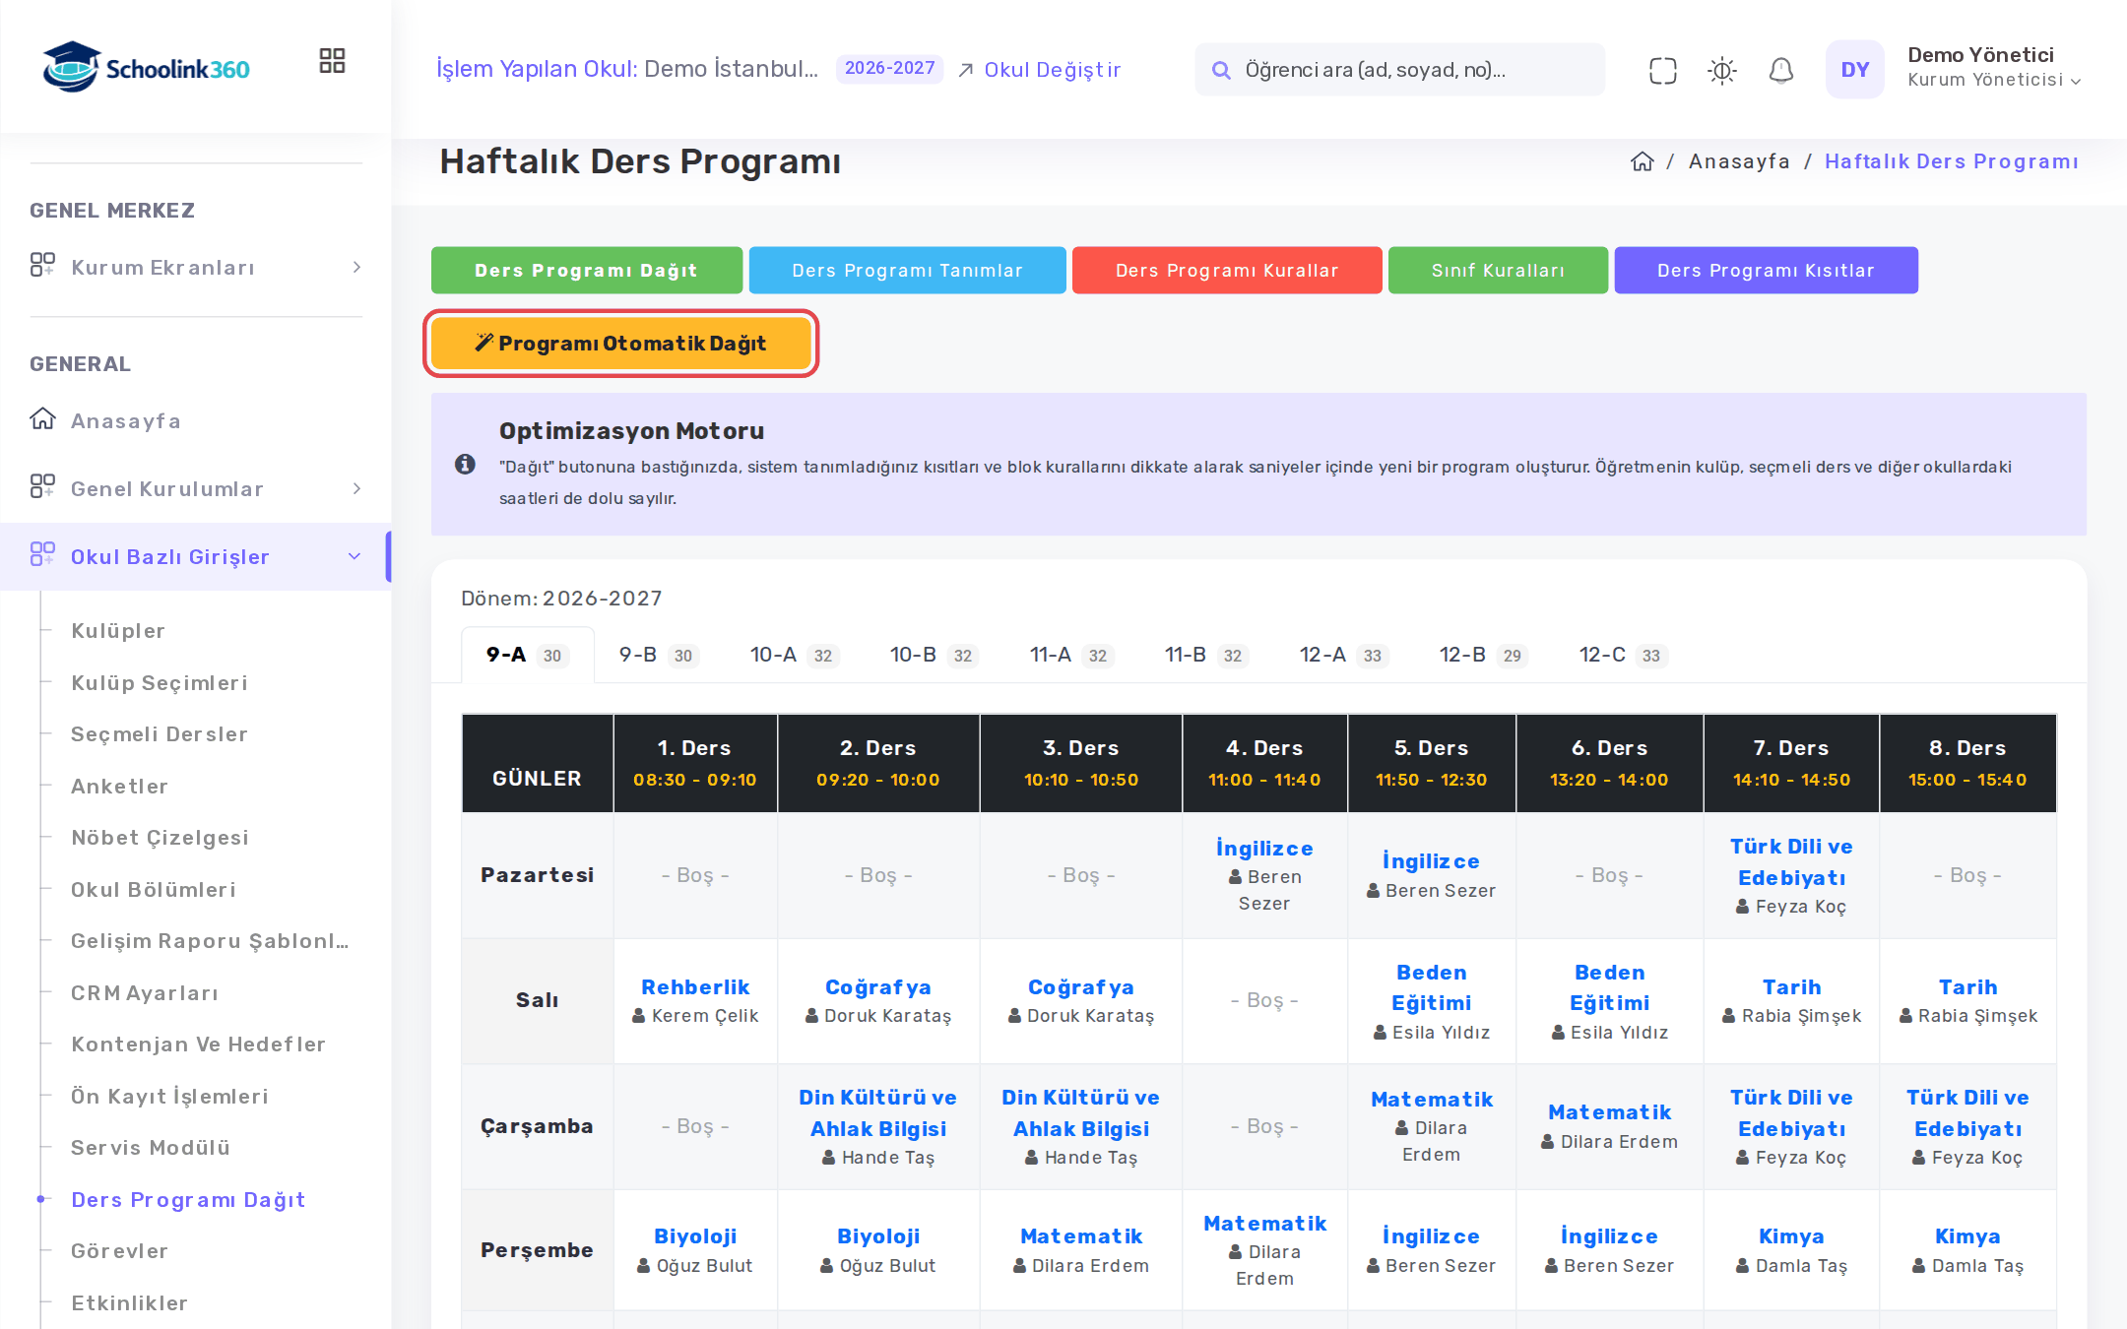
Task: Open Servis Modülü in the sidebar
Action: (x=151, y=1147)
